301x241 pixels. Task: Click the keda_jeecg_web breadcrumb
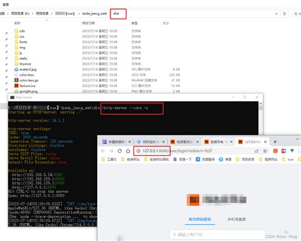tap(95, 13)
